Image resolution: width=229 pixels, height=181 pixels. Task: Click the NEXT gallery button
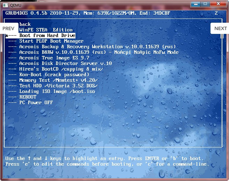220,28
